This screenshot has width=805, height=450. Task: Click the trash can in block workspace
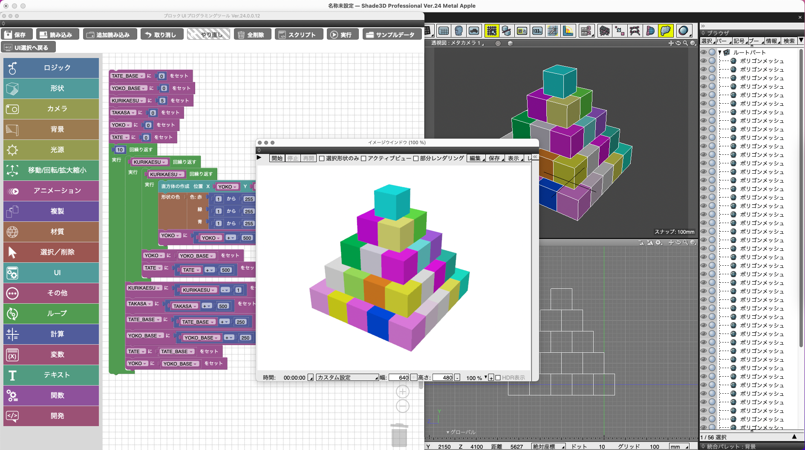399,435
